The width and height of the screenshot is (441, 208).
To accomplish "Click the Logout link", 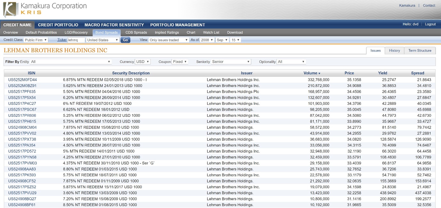I will click(x=430, y=24).
